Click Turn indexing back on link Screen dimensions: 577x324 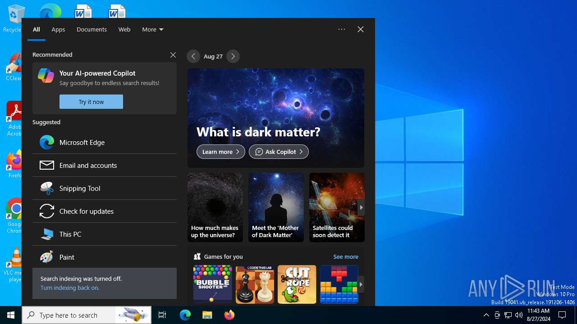click(70, 288)
